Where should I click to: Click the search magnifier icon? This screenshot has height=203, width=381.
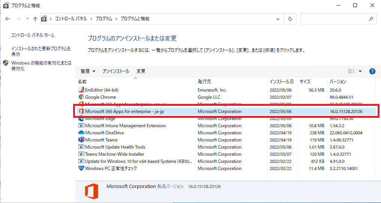click(371, 19)
